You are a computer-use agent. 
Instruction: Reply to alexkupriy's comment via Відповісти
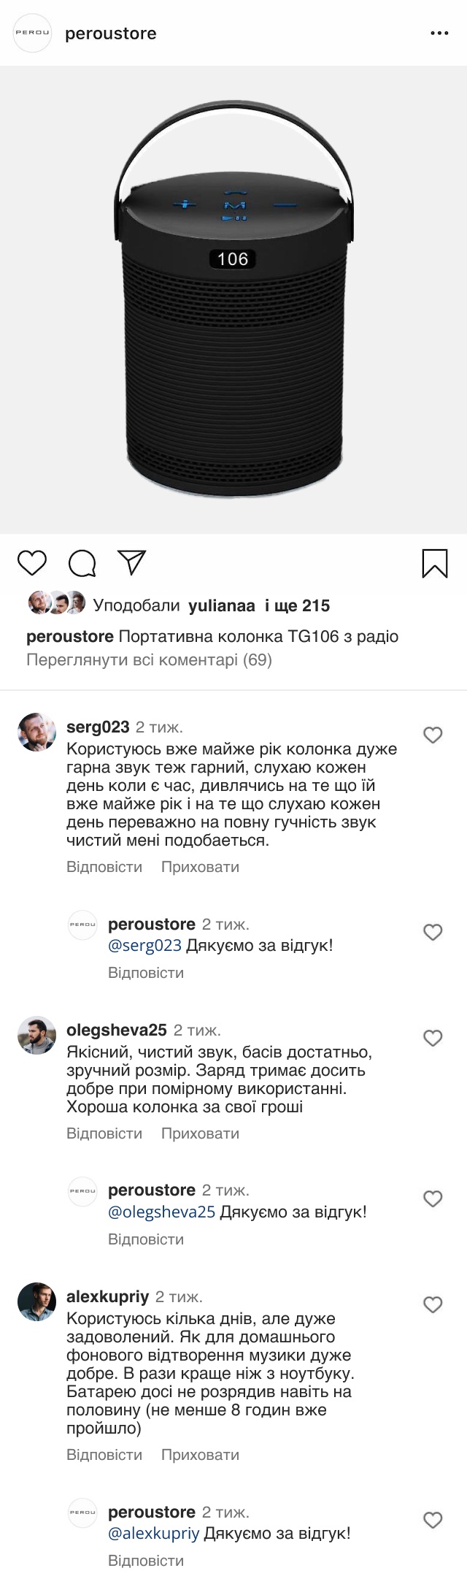click(104, 1455)
